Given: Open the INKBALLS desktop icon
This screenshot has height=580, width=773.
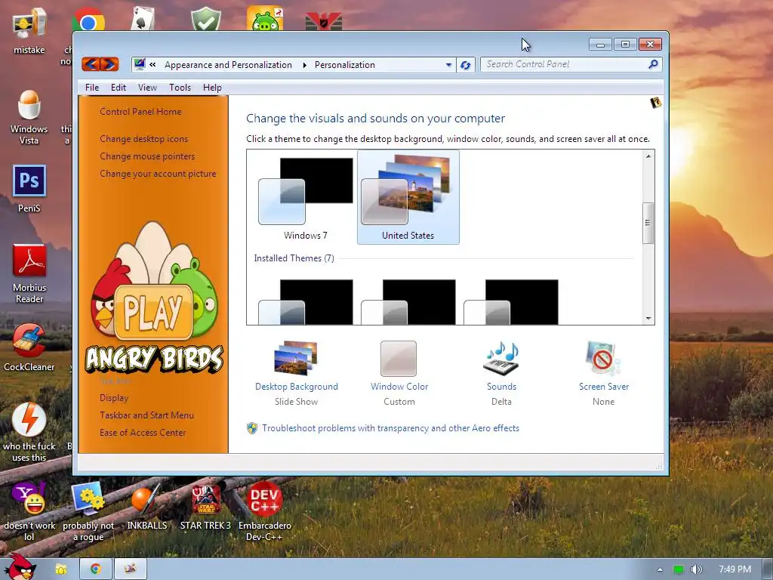Looking at the screenshot, I should click(147, 505).
